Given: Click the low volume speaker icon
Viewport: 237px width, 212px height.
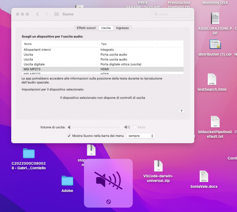Looking at the screenshot, I should click(69, 127).
